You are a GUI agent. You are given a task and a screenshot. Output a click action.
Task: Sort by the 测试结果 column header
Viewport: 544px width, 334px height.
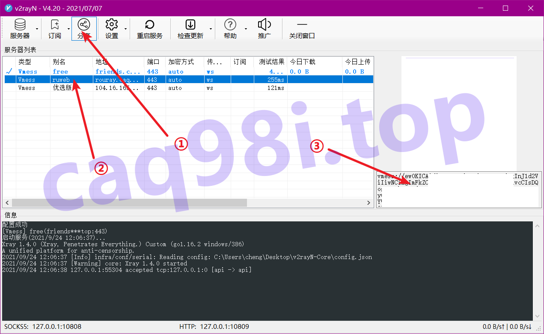pos(271,62)
